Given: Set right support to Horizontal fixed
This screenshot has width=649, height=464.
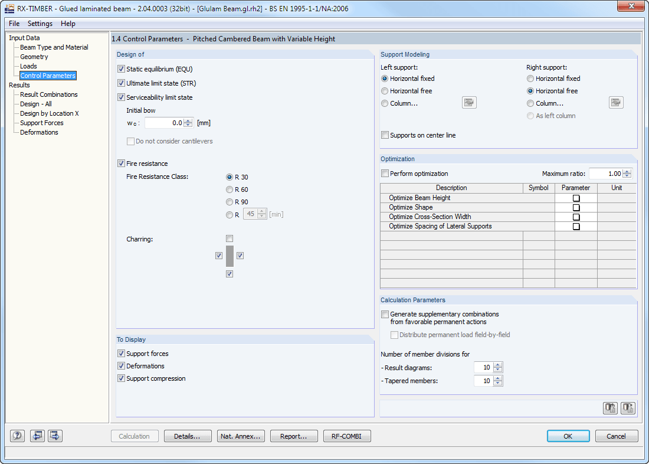Looking at the screenshot, I should point(530,78).
